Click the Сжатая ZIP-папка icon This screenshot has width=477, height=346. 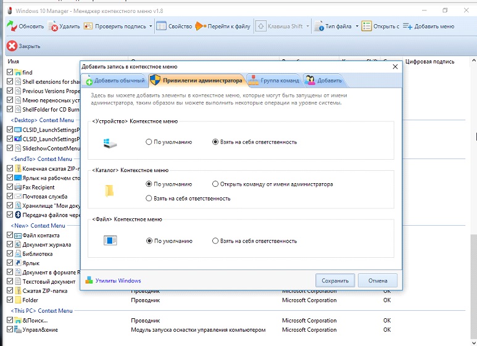pyautogui.click(x=18, y=290)
